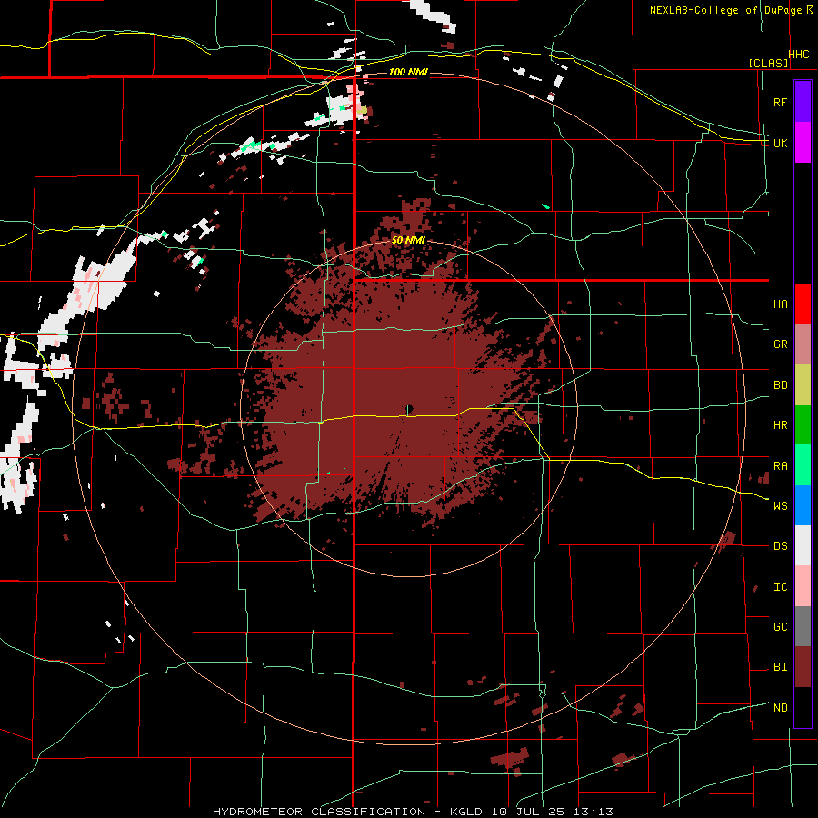The height and width of the screenshot is (818, 818).
Task: Select the BD yellow legend block
Action: 803,385
